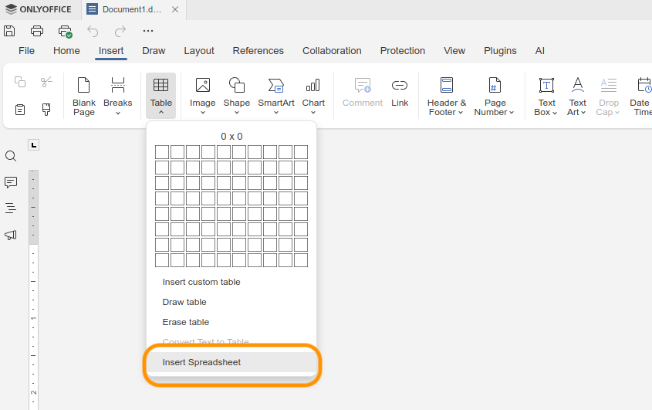Open the Comments panel in left sidebar
This screenshot has width=652, height=410.
(11, 182)
